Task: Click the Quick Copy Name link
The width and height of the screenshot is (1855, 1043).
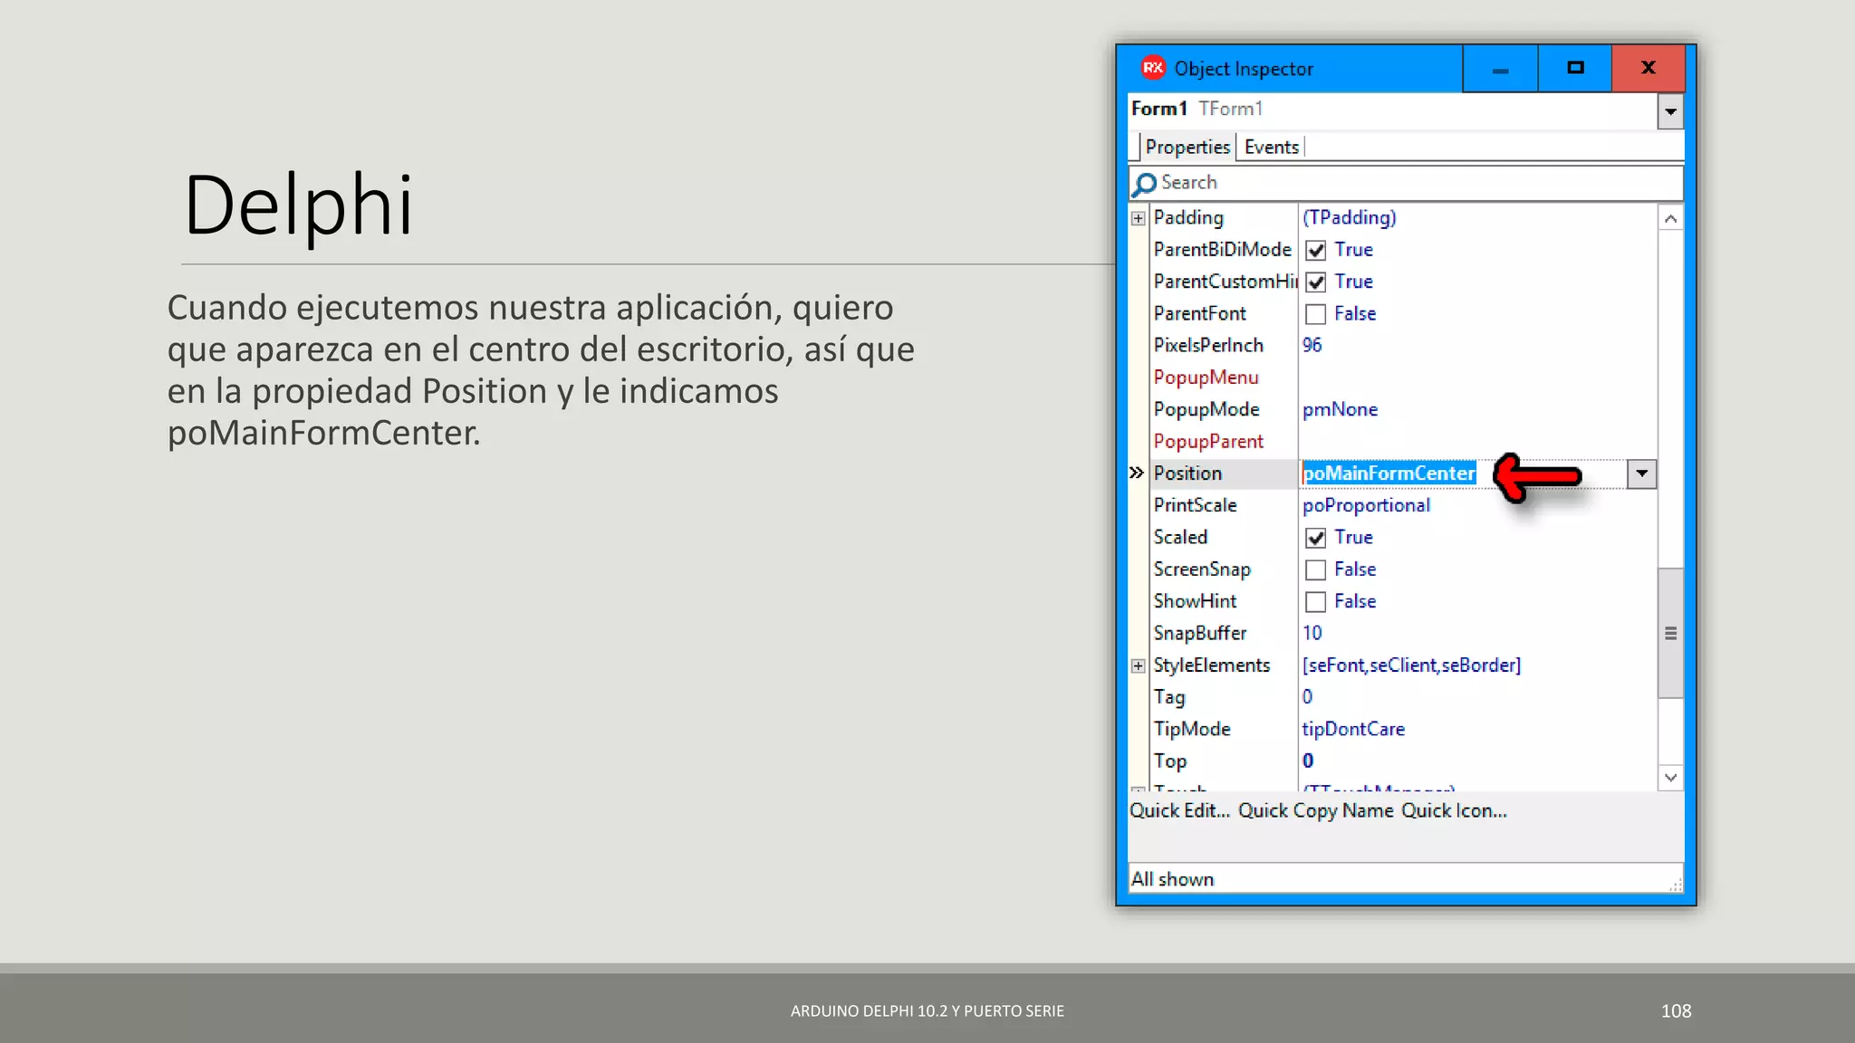Action: pyautogui.click(x=1316, y=811)
